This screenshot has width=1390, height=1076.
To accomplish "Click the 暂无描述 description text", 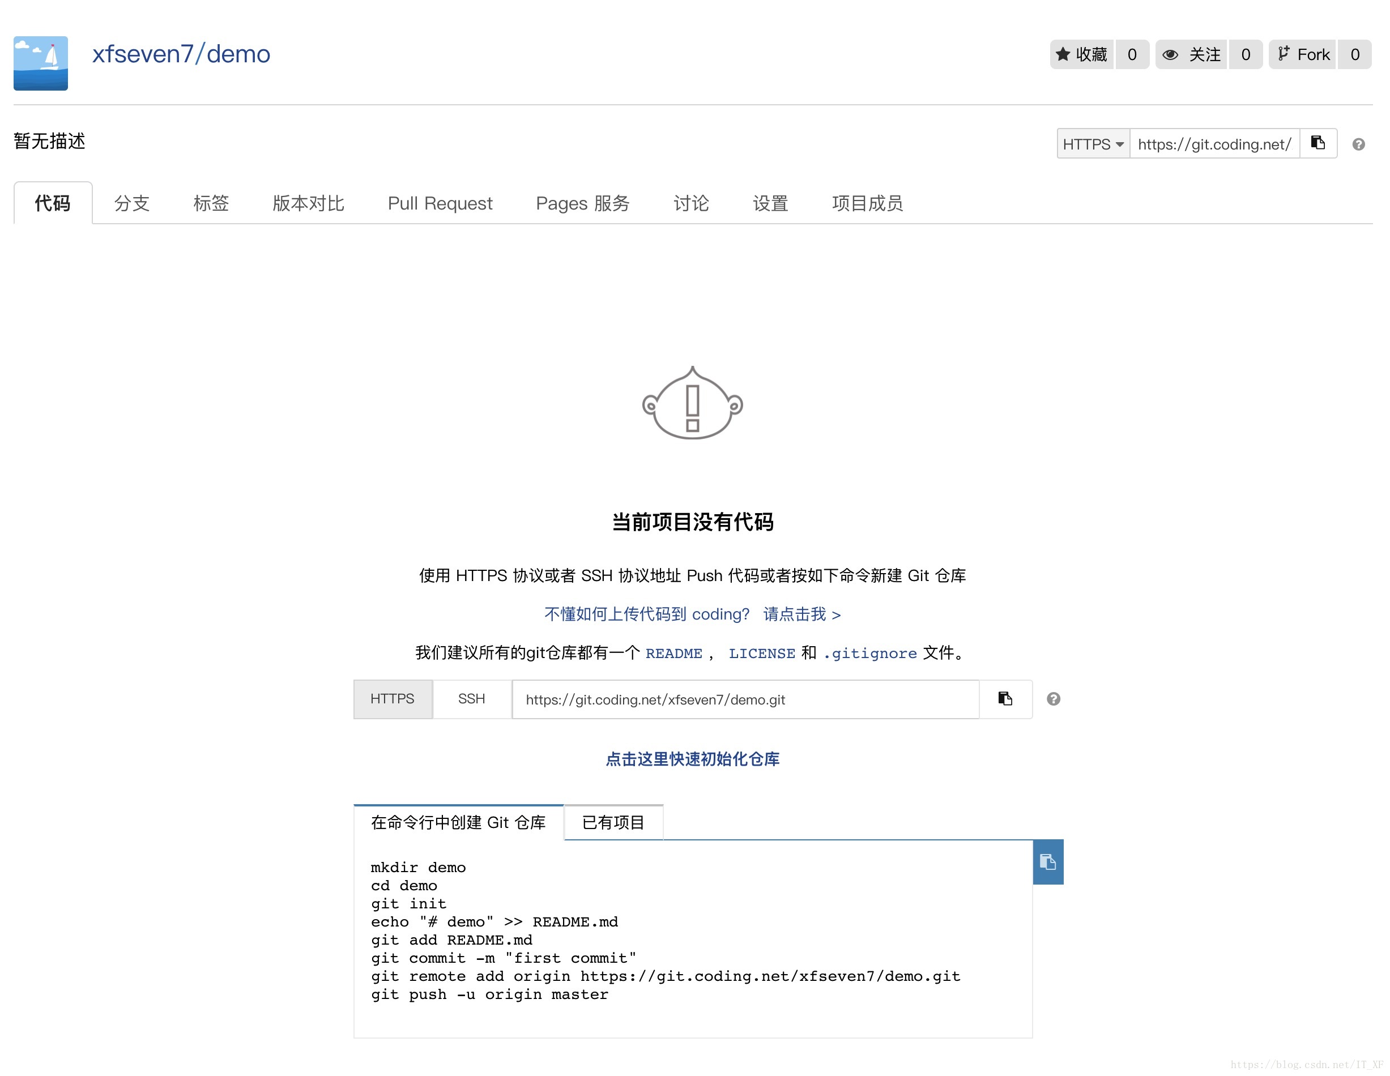I will point(50,140).
